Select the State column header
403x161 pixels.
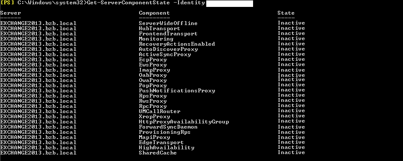[286, 13]
